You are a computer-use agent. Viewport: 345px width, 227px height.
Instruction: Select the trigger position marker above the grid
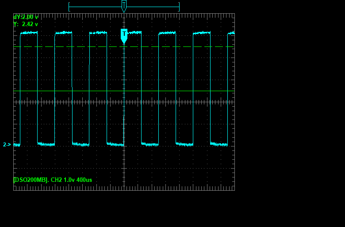124,6
